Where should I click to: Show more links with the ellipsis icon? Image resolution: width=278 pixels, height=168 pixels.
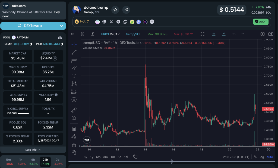click(x=152, y=22)
